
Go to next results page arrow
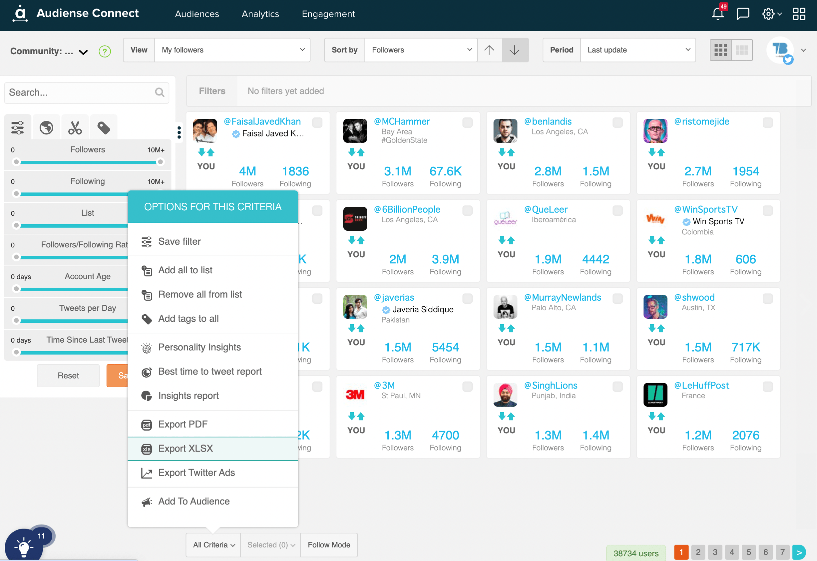[x=799, y=552]
